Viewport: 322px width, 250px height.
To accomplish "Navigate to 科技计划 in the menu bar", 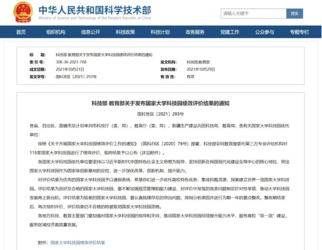I will pyautogui.click(x=160, y=32).
